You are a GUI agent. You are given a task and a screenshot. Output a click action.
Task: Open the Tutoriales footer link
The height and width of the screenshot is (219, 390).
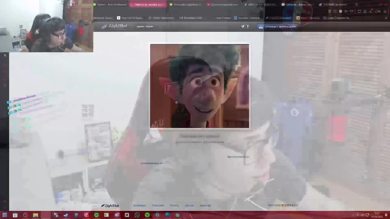point(158,205)
